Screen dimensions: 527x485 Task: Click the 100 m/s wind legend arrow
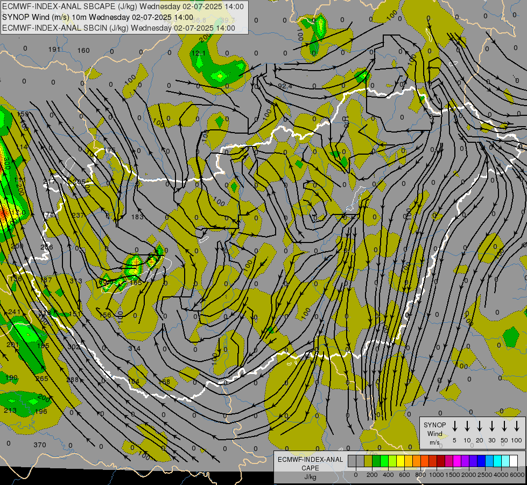517,426
